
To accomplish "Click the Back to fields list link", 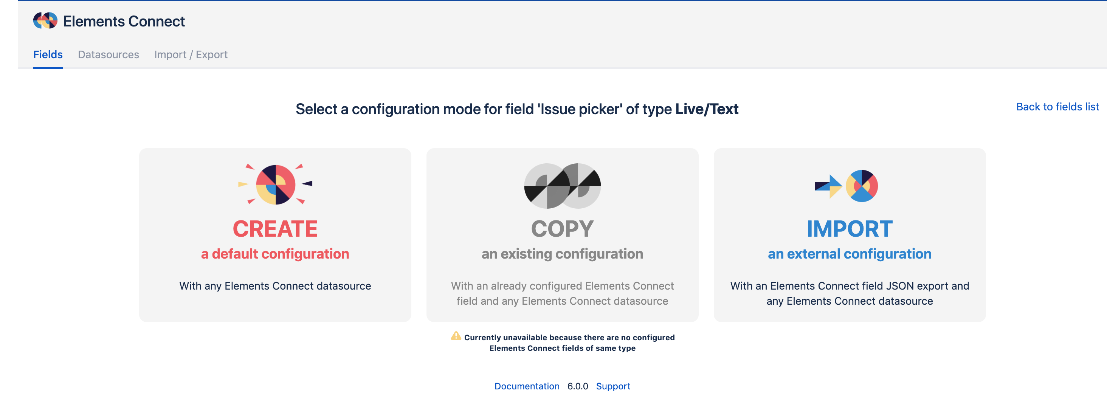I will click(x=1057, y=107).
